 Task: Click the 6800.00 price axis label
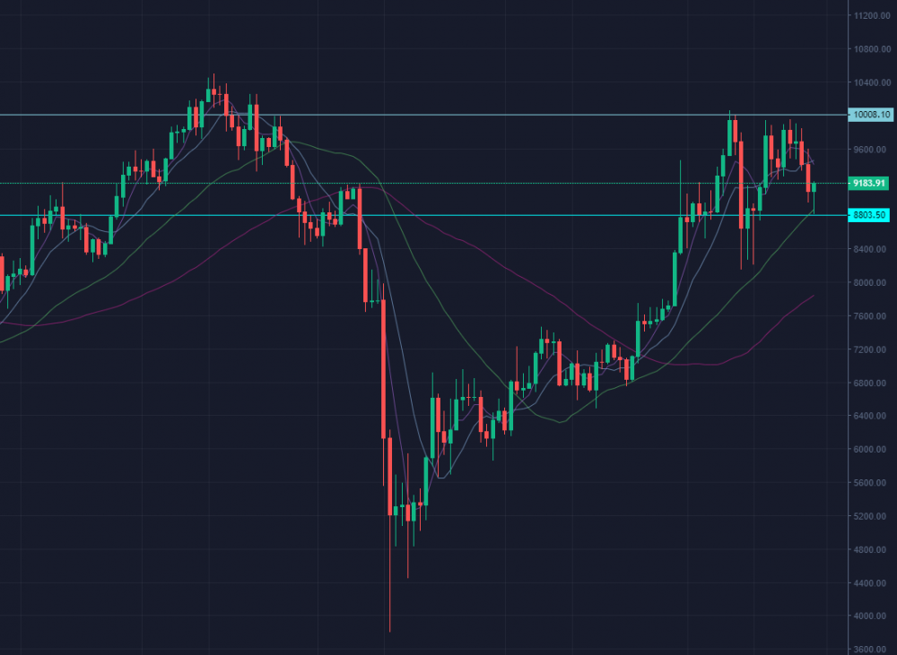tap(871, 383)
